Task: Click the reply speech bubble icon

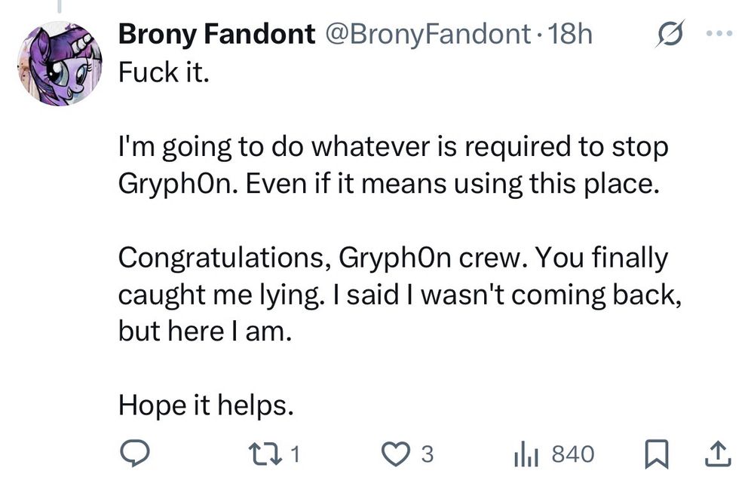Action: [134, 454]
